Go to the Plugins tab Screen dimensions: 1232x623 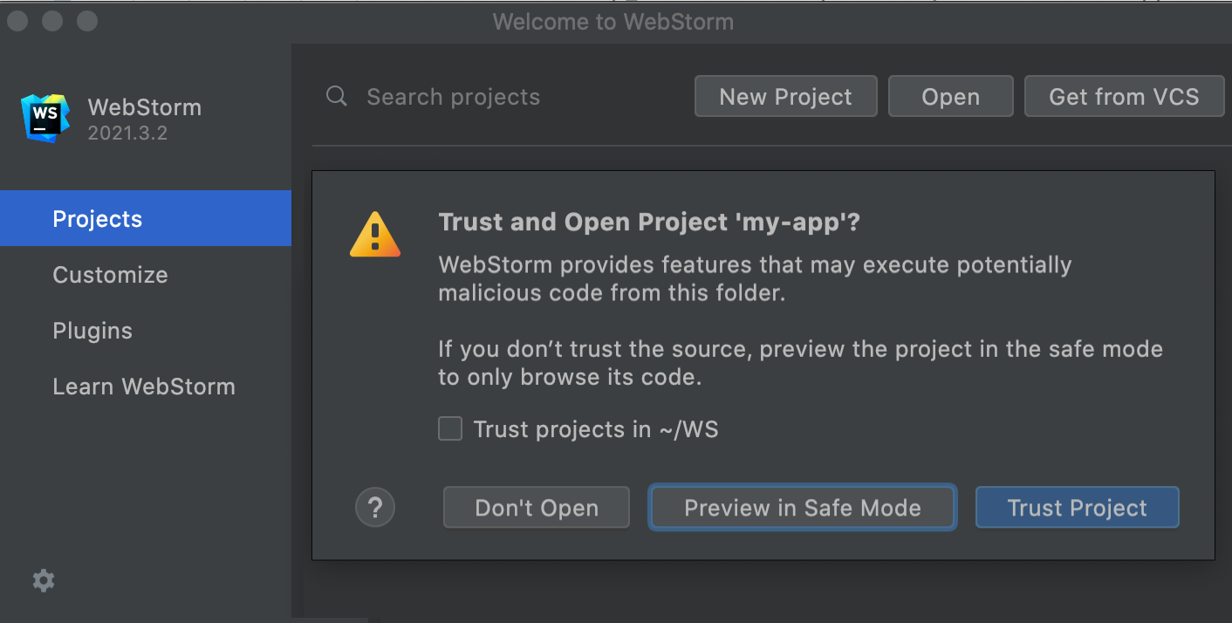pyautogui.click(x=92, y=331)
